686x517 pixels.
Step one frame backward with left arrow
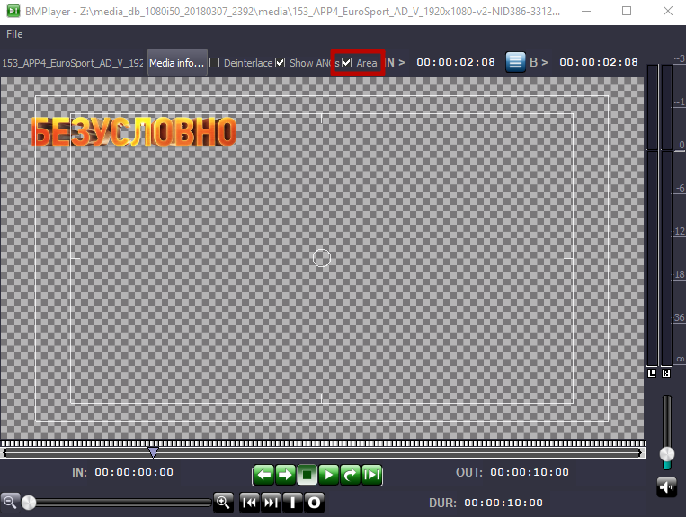coord(263,475)
